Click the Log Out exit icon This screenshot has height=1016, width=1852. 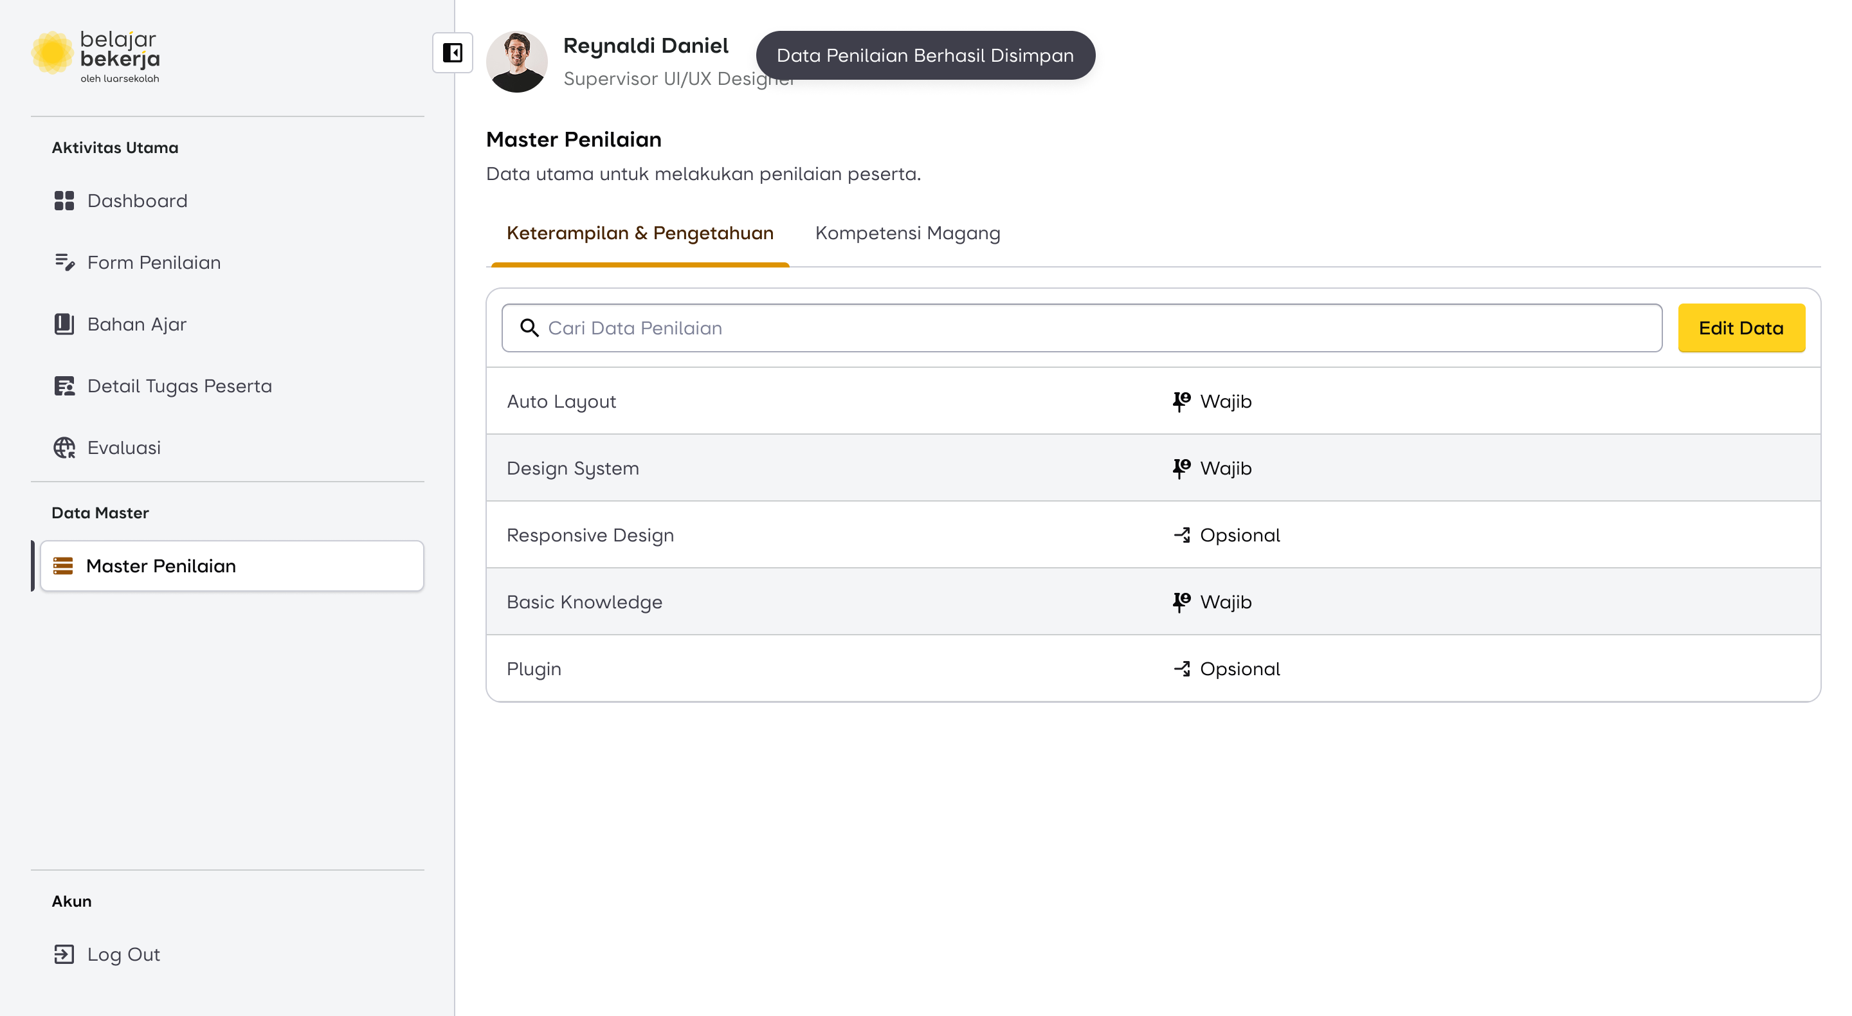(64, 954)
